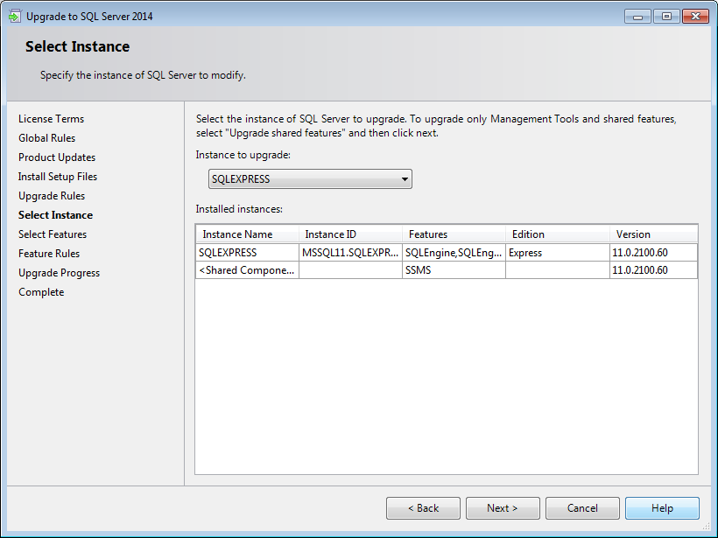Click the SQLEXPRESS row version 11.0.2100.60

[653, 253]
